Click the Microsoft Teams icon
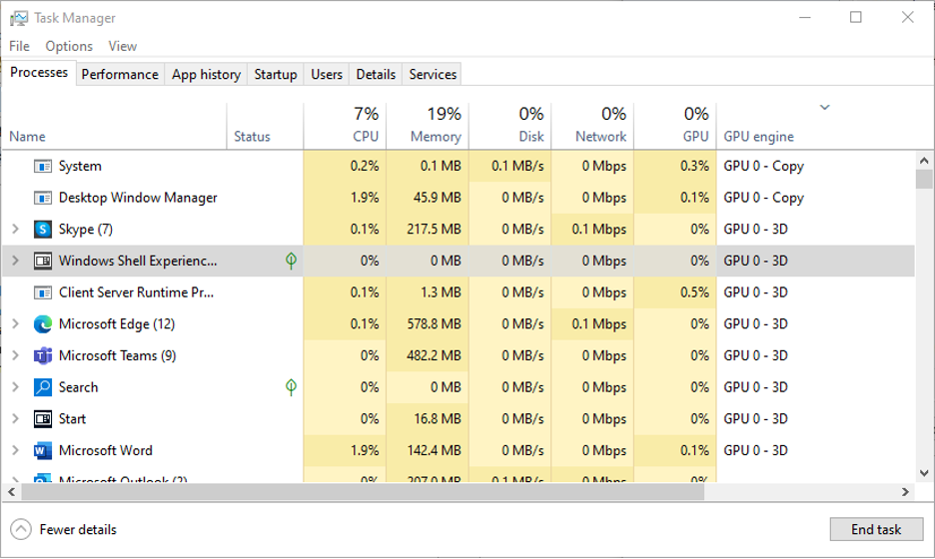The image size is (935, 559). pyautogui.click(x=42, y=355)
